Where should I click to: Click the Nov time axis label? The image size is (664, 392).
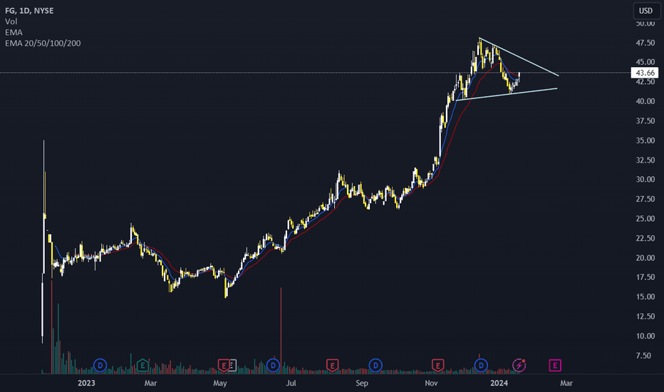coord(431,383)
